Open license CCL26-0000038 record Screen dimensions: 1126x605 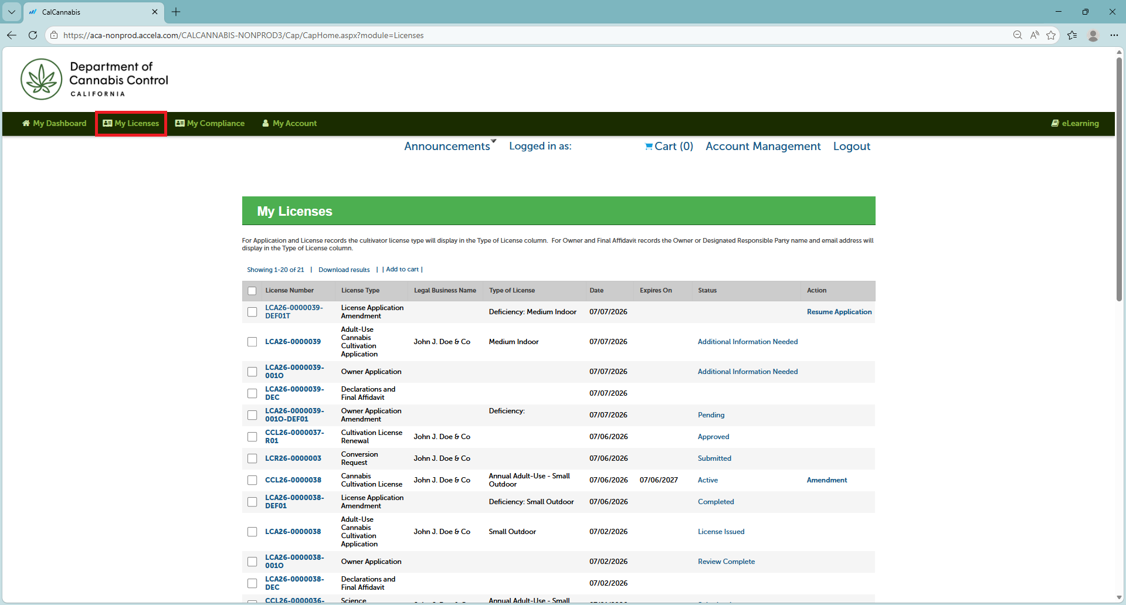pyautogui.click(x=293, y=480)
